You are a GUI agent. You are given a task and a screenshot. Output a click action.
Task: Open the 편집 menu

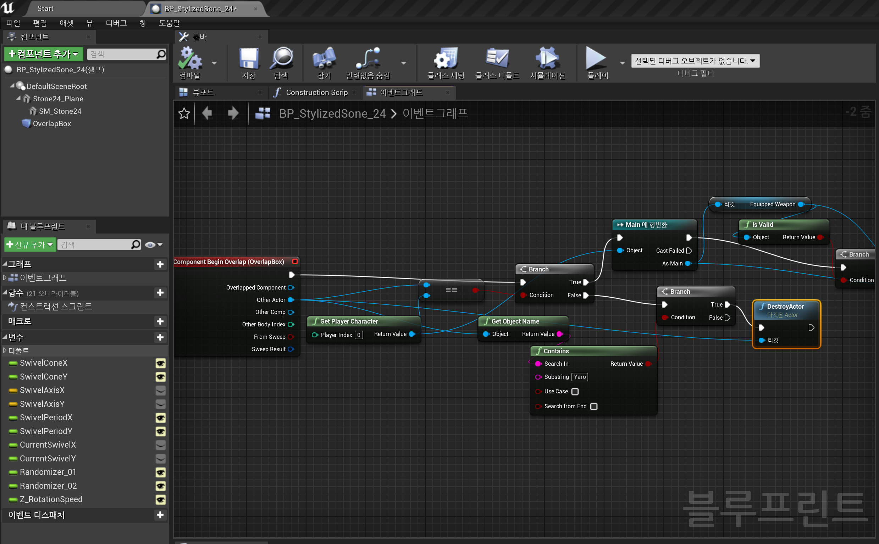coord(40,23)
